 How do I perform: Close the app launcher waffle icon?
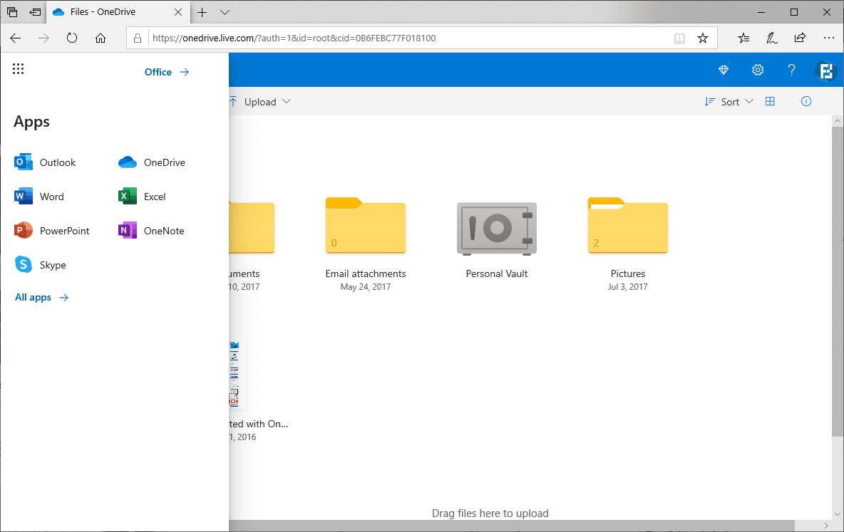click(19, 69)
